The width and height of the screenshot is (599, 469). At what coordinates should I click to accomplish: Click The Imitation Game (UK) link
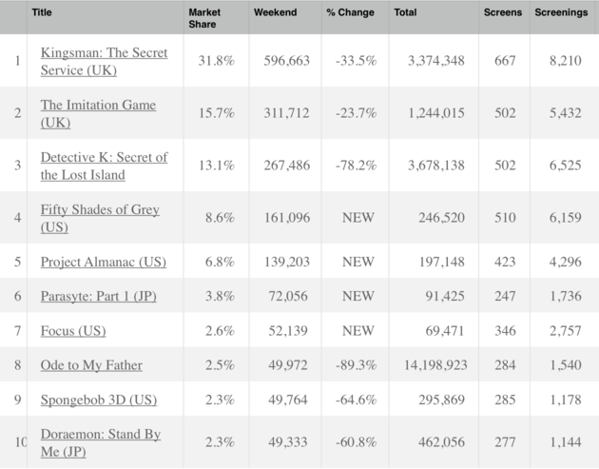[98, 105]
